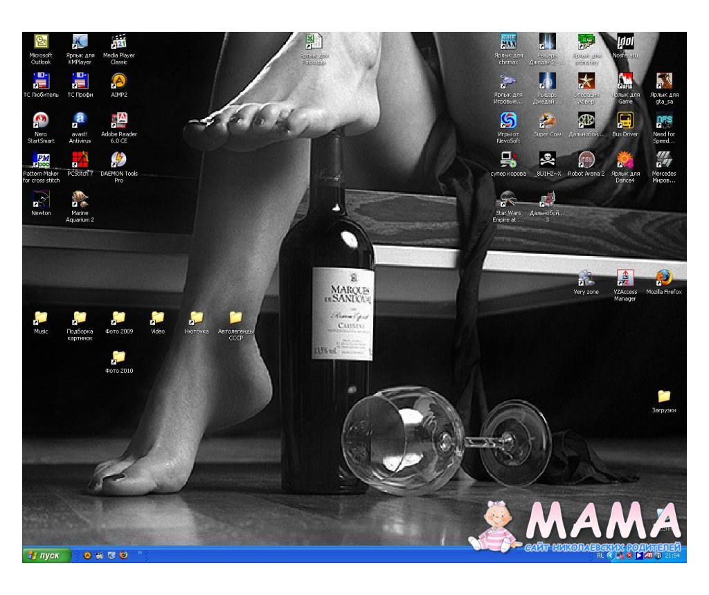Open the Фото 2010 folder
Image resolution: width=709 pixels, height=595 pixels.
coord(119,358)
